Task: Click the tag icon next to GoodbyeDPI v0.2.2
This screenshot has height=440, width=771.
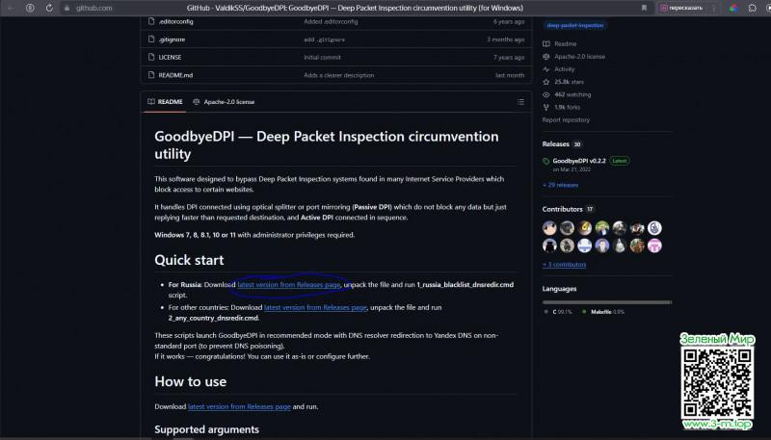Action: (546, 161)
